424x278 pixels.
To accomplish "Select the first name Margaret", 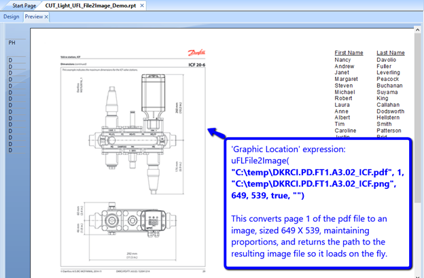I will [346, 79].
